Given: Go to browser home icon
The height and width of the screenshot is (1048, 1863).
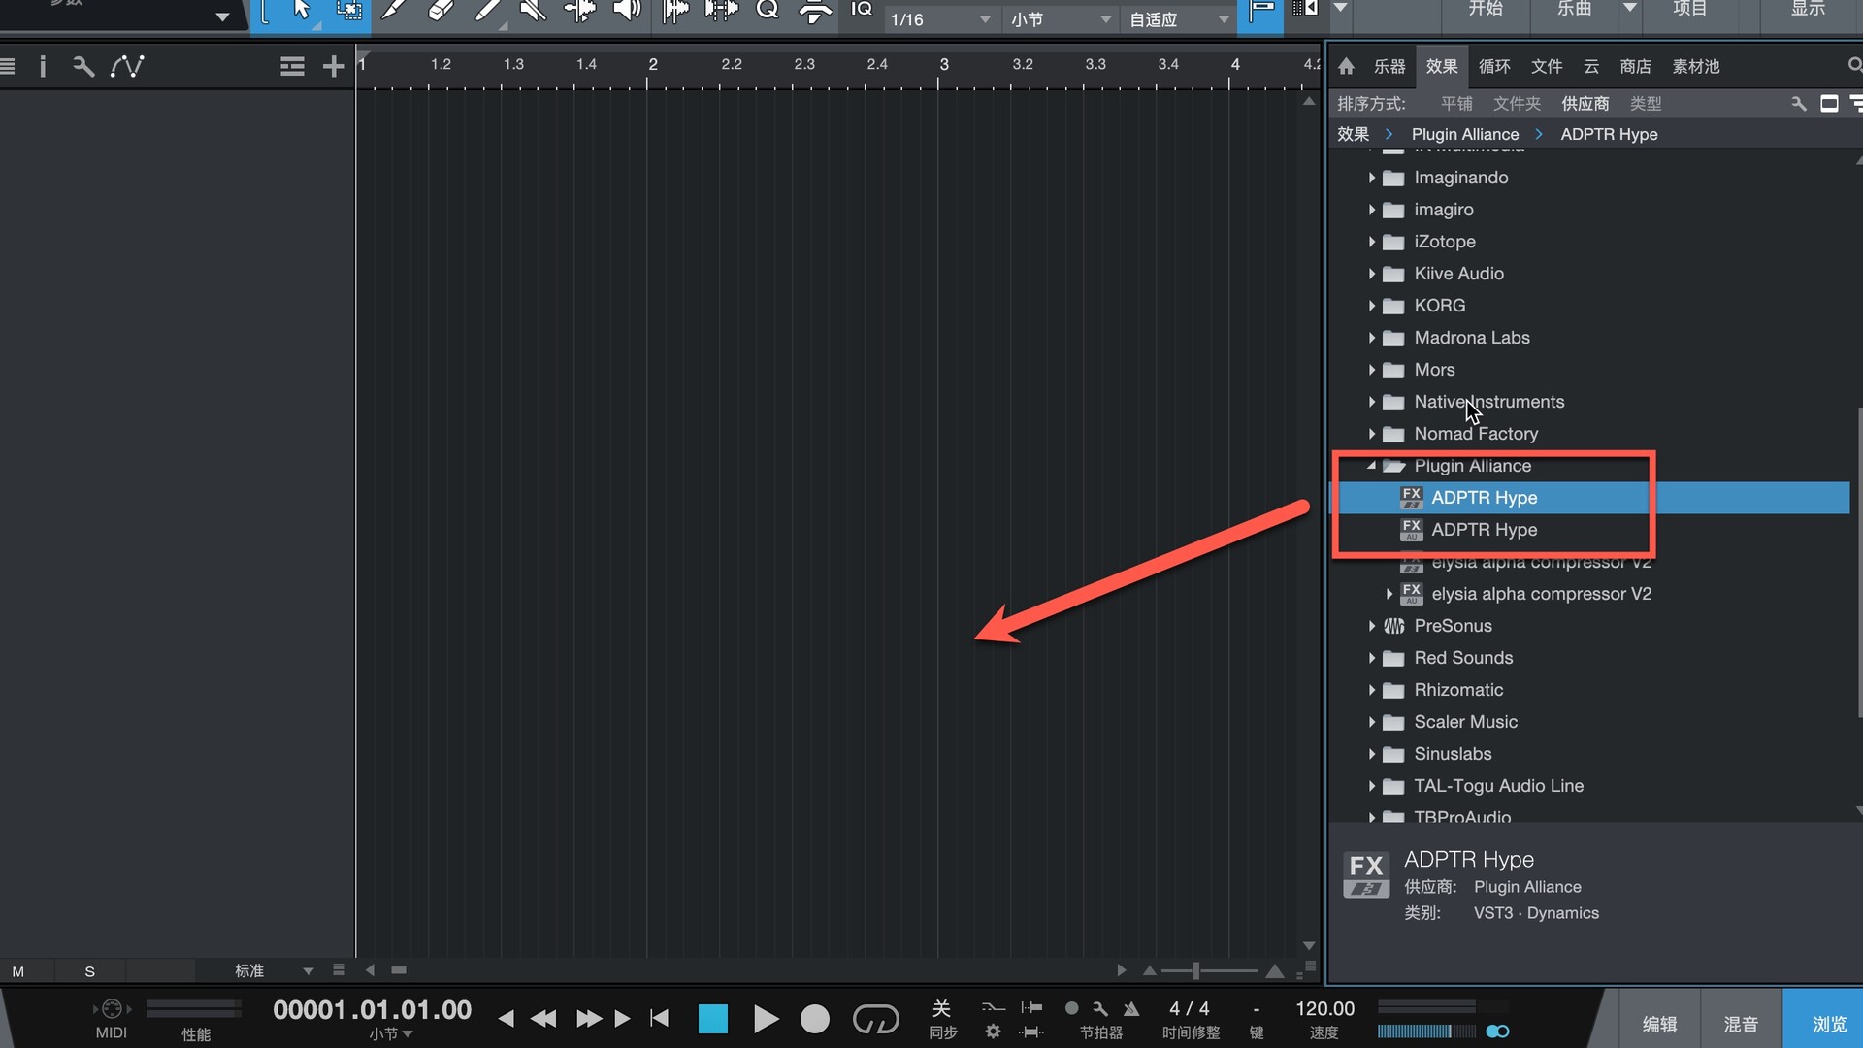Looking at the screenshot, I should (1346, 66).
